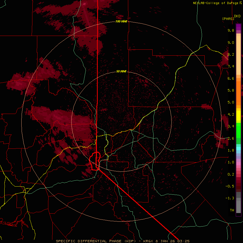Click the 7.4 scale value

[231, 66]
